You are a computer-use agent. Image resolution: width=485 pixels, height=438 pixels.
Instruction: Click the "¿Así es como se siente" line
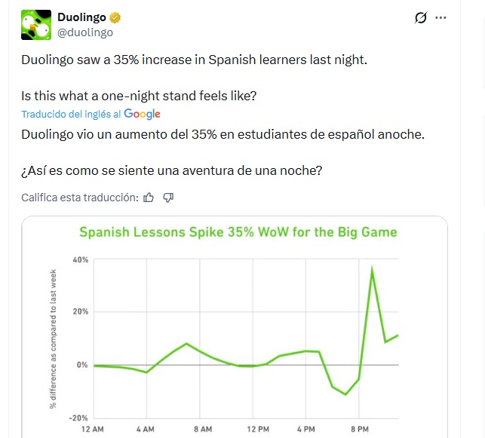click(172, 170)
